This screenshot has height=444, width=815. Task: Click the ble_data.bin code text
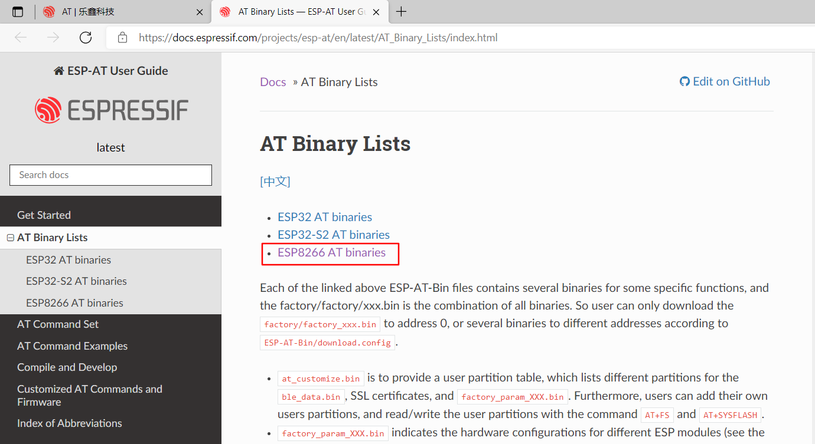pyautogui.click(x=311, y=397)
